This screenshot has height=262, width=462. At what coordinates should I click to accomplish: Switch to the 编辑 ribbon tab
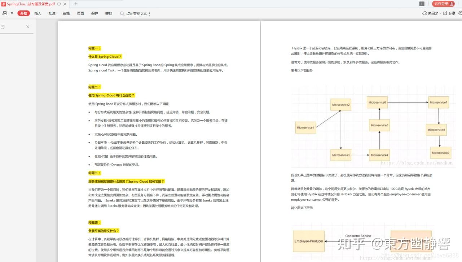66,13
